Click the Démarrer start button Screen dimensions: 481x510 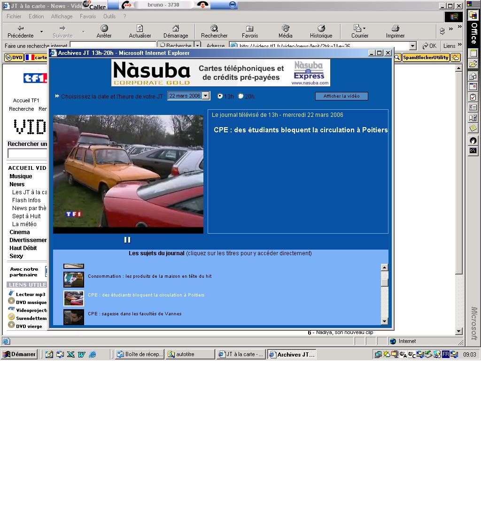click(20, 354)
